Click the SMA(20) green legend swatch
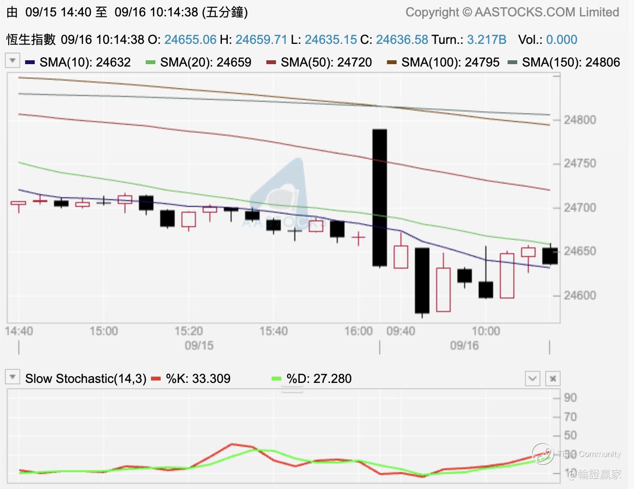Image resolution: width=634 pixels, height=489 pixels. pos(151,62)
